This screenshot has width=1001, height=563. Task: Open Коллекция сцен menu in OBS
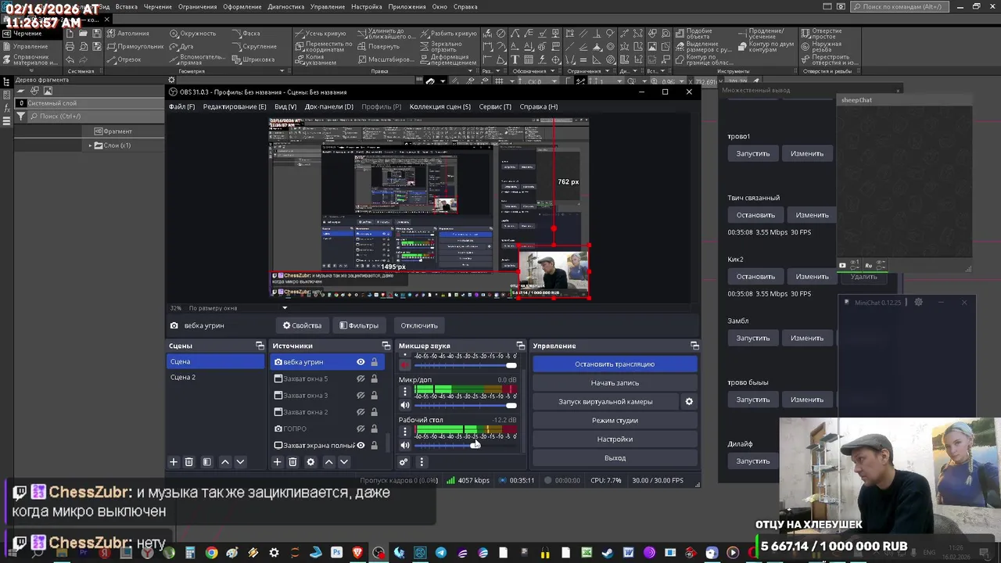point(440,106)
